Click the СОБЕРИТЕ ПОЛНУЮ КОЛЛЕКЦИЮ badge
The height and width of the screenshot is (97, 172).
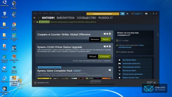click(x=49, y=67)
